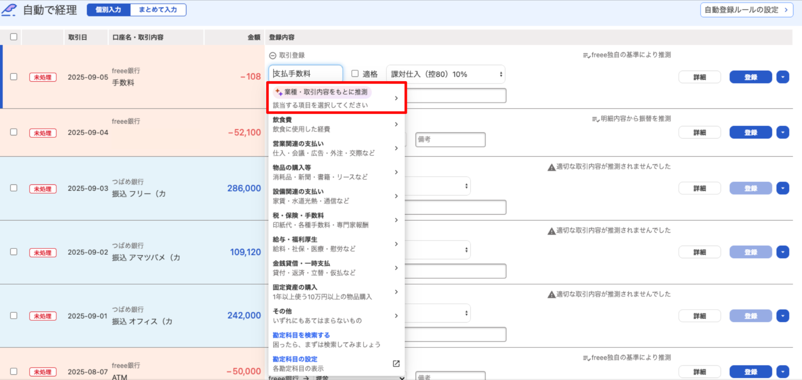Click 詳細 for the 2025-09-01 row
The width and height of the screenshot is (802, 380).
[699, 316]
